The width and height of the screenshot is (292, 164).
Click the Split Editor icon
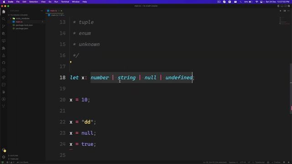(x=285, y=11)
